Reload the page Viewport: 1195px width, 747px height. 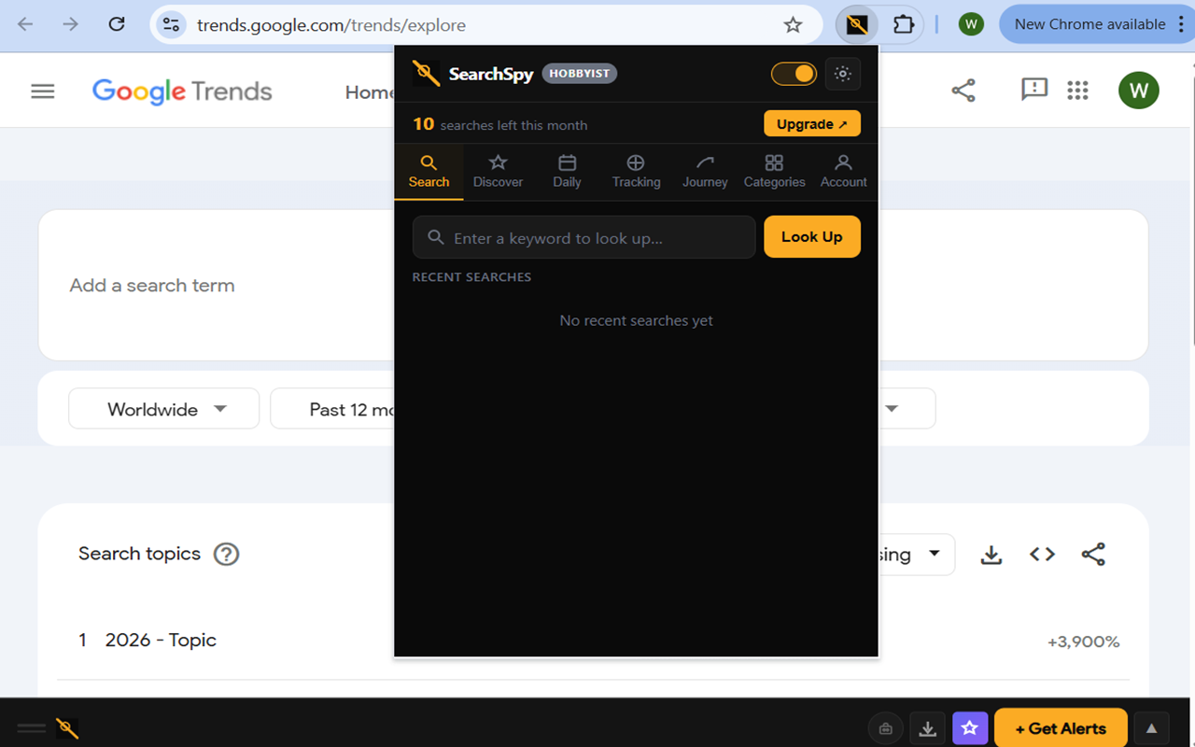point(117,24)
